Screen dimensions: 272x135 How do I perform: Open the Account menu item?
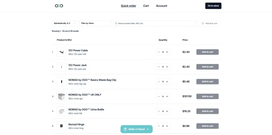(x=161, y=6)
